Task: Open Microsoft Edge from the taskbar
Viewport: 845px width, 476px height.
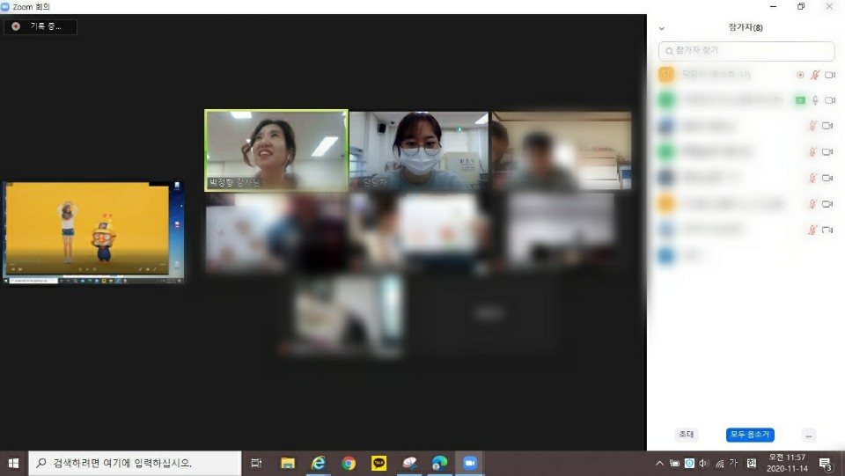Action: tap(440, 463)
